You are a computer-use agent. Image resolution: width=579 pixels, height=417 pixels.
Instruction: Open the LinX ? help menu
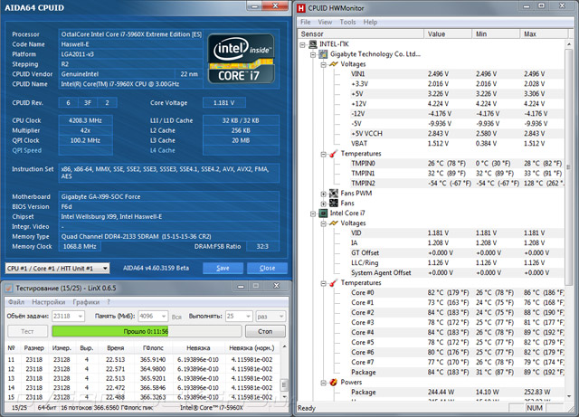point(109,302)
